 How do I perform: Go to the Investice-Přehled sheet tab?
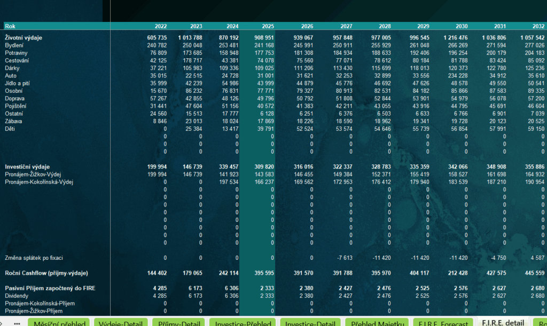coord(243,322)
